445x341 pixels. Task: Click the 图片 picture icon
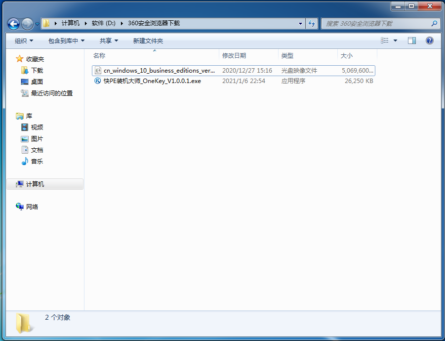(x=25, y=139)
